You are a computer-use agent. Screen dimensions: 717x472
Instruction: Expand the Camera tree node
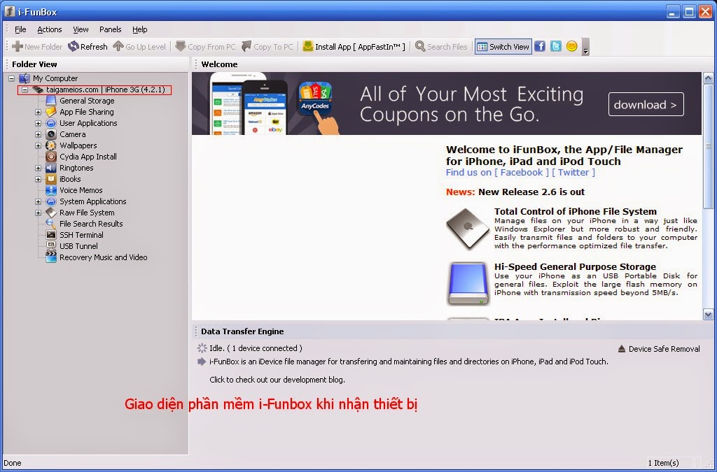tap(39, 135)
